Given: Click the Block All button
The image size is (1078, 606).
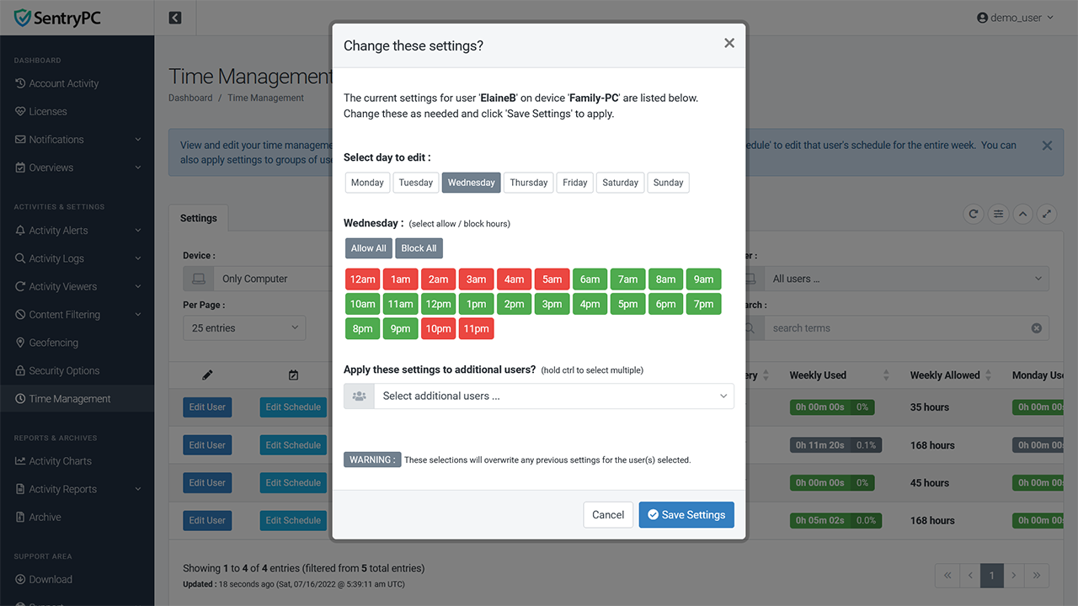Looking at the screenshot, I should tap(419, 248).
